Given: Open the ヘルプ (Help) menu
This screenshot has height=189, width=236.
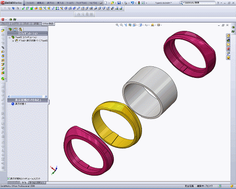Looking at the screenshot, I should tap(93, 3).
